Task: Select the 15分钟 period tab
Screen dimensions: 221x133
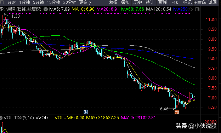Action: pos(53,2)
